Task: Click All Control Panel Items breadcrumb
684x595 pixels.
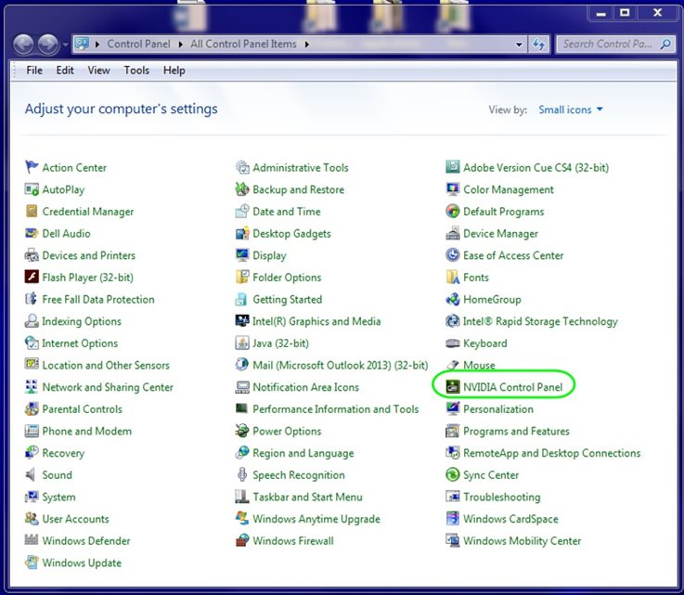Action: tap(243, 44)
